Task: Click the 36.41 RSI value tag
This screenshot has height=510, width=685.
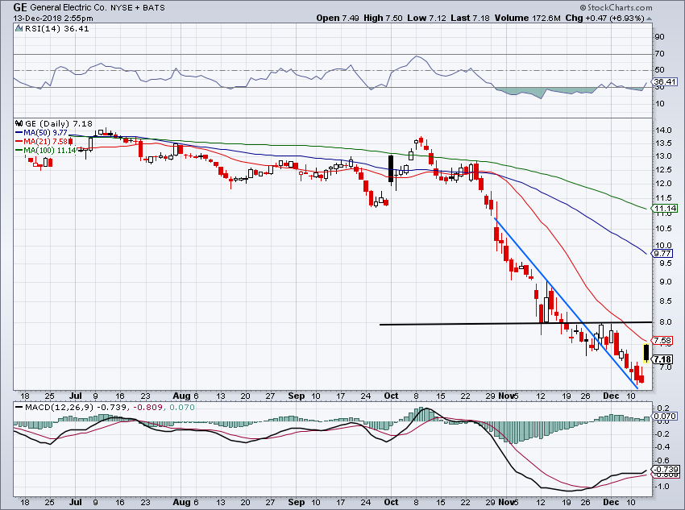Action: coord(664,81)
